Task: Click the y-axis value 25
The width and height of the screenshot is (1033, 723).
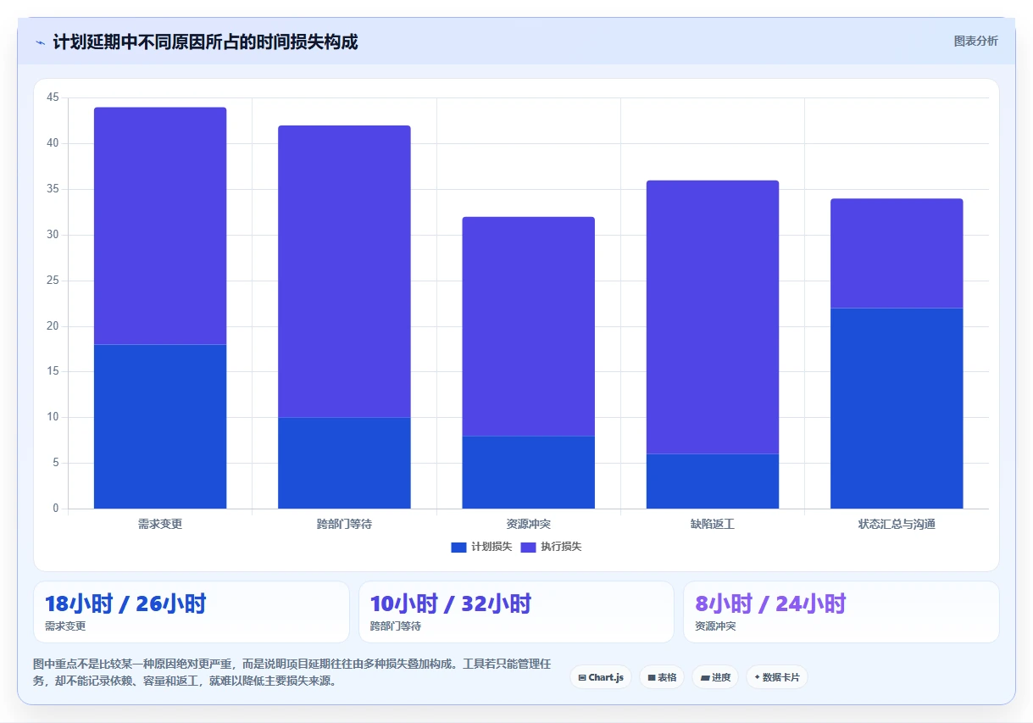Action: click(x=53, y=281)
